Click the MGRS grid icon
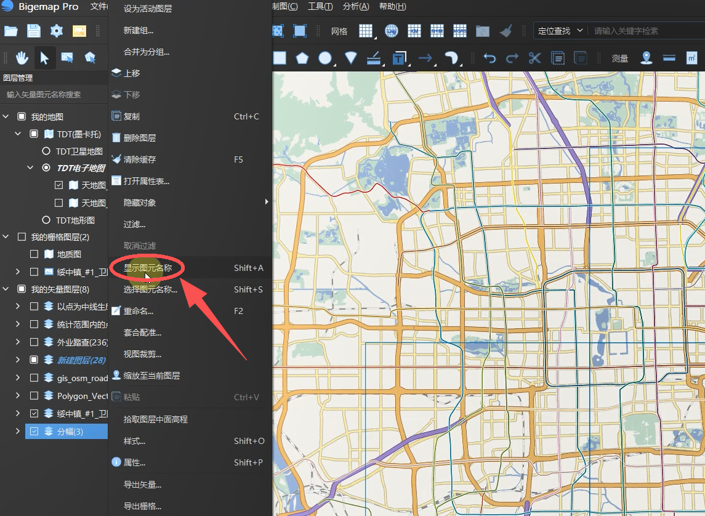Image resolution: width=705 pixels, height=516 pixels. pos(460,31)
